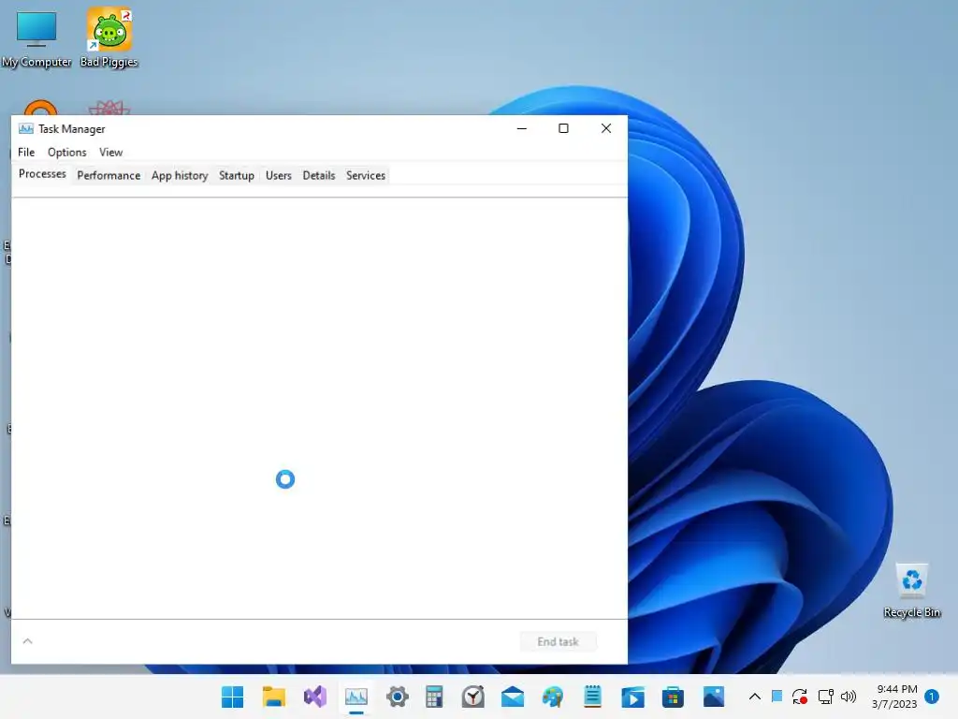
Task: Click the Task Manager title bar icon
Action: pyautogui.click(x=25, y=128)
